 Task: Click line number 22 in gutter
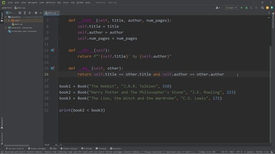coord(46,110)
